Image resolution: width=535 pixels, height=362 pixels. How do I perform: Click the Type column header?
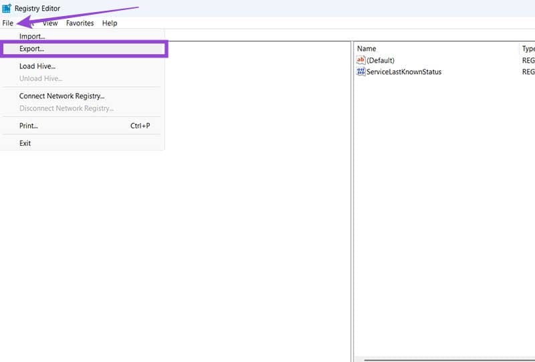(528, 49)
